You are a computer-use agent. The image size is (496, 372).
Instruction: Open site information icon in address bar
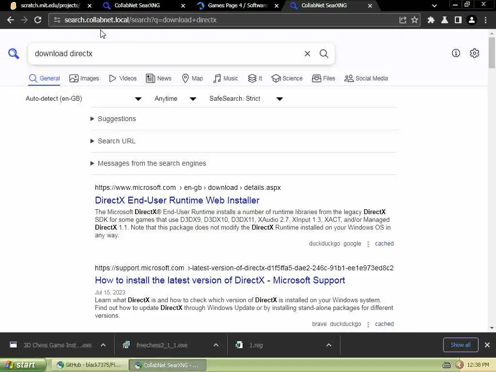click(x=57, y=20)
